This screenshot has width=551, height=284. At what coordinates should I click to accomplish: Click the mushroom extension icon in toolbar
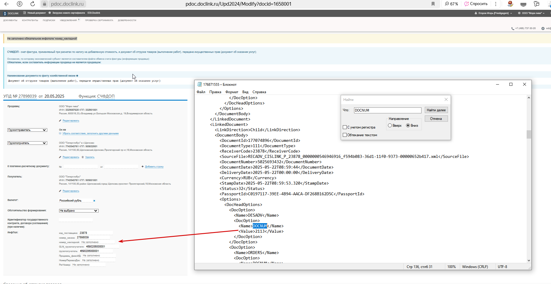(510, 4)
